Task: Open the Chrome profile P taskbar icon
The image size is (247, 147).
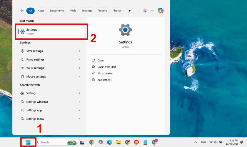Action: pyautogui.click(x=155, y=142)
